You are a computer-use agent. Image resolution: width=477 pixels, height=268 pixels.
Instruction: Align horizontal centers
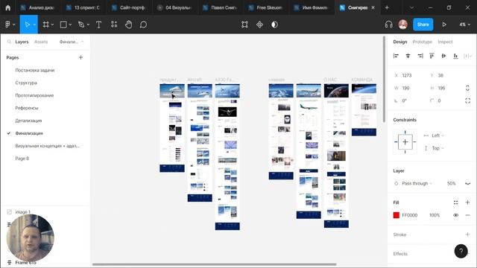point(408,56)
